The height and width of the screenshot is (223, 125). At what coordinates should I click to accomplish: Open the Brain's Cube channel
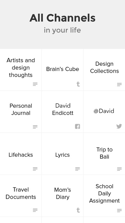(62, 69)
